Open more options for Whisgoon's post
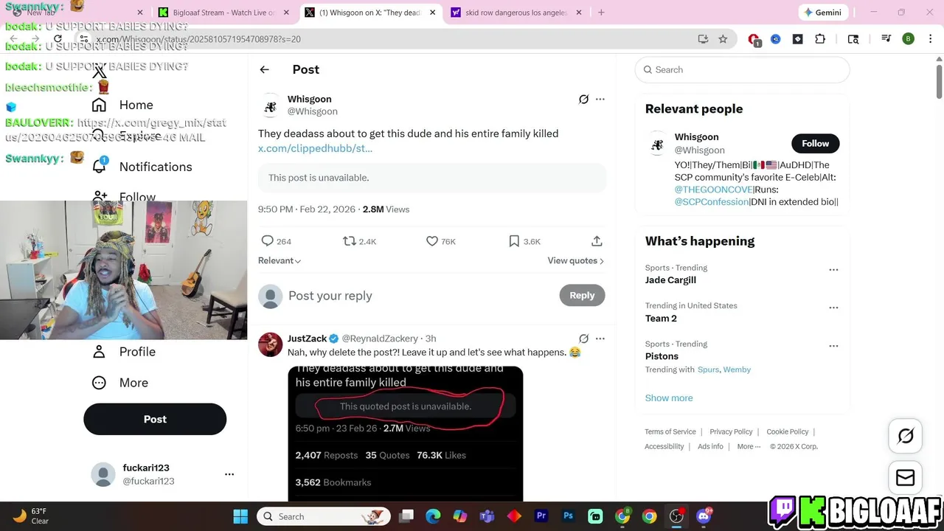The image size is (944, 531). (x=600, y=99)
